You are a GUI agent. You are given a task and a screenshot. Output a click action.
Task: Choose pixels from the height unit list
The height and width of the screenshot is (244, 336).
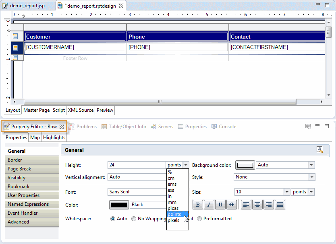pyautogui.click(x=177, y=220)
